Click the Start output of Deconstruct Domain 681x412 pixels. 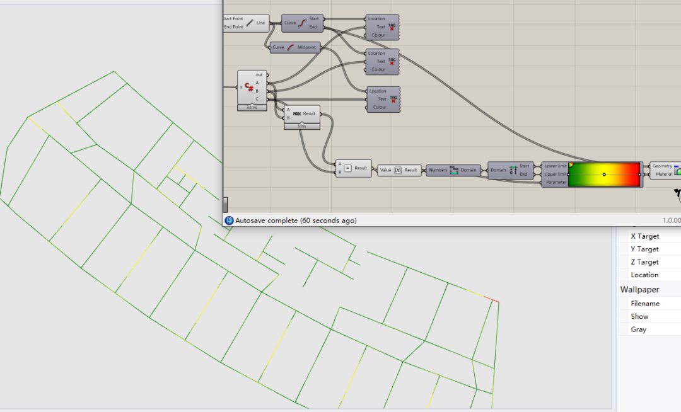point(525,166)
